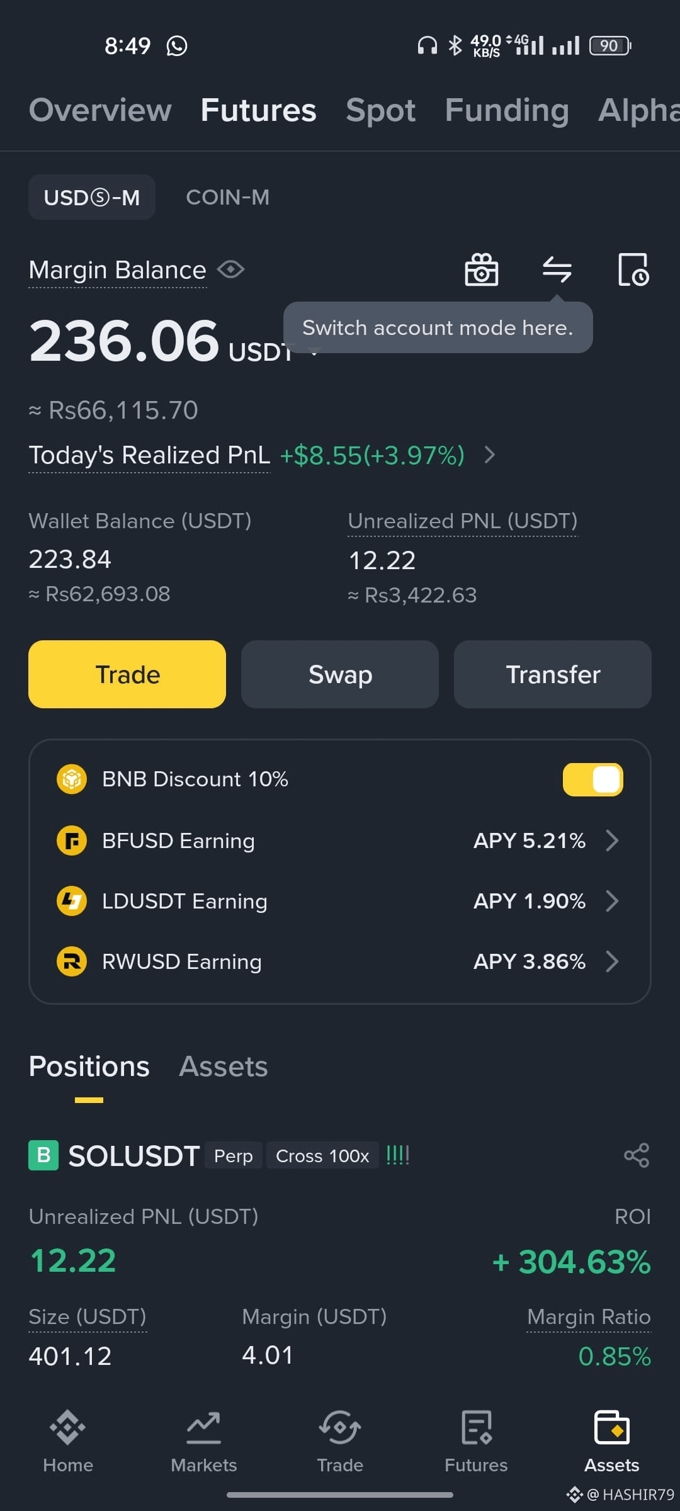This screenshot has width=680, height=1511.
Task: Open the transaction history icon
Action: [633, 270]
